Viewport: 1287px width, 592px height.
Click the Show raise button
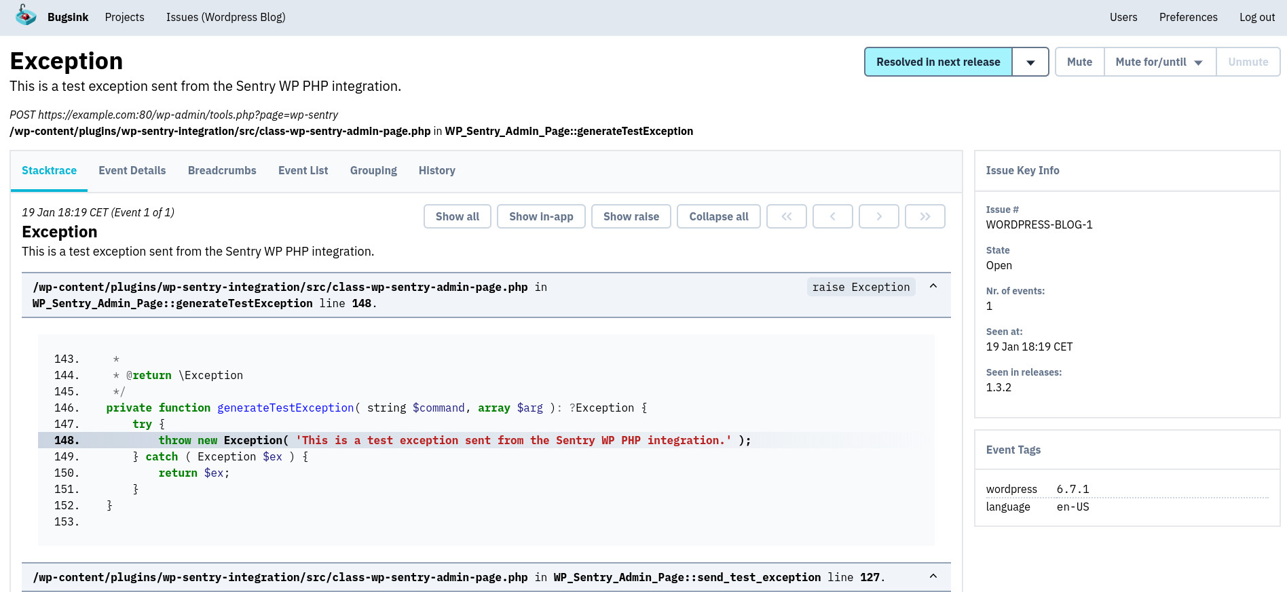coord(631,216)
